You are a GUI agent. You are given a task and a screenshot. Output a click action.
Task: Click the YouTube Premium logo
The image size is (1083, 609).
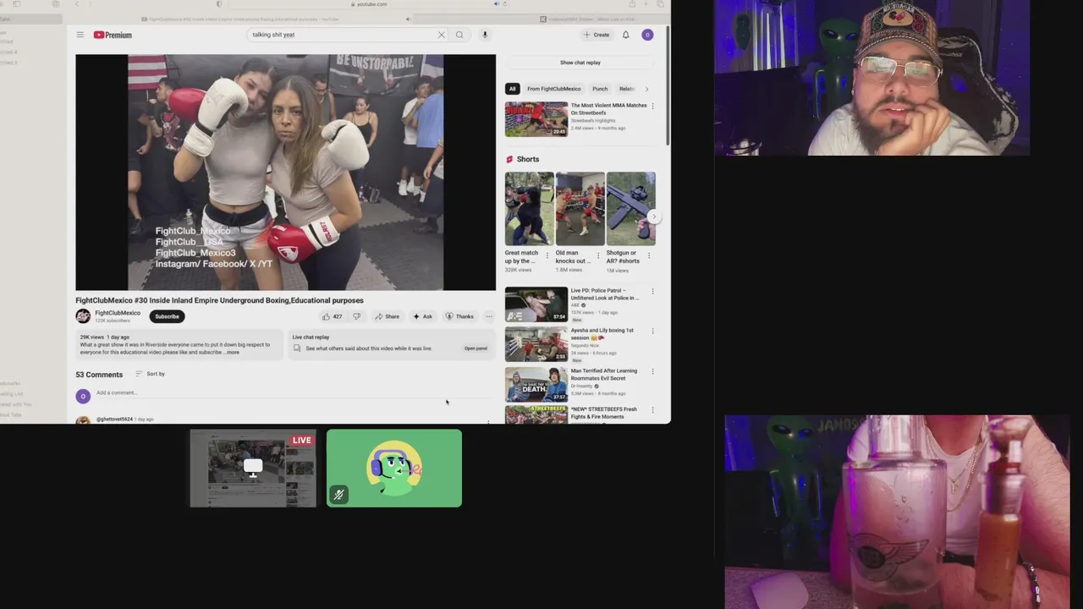pyautogui.click(x=113, y=35)
